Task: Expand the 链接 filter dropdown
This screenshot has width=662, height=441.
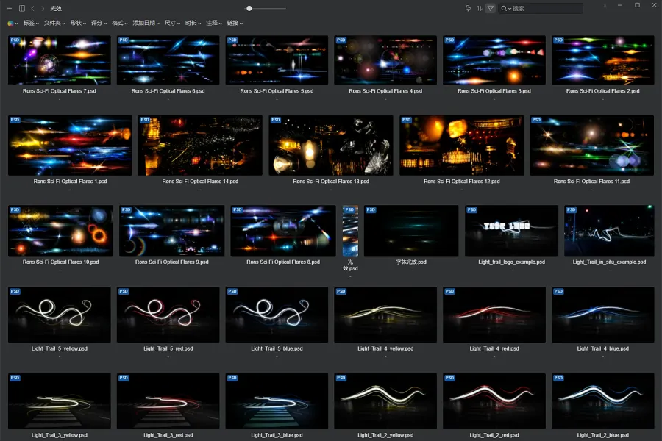Action: click(x=235, y=24)
